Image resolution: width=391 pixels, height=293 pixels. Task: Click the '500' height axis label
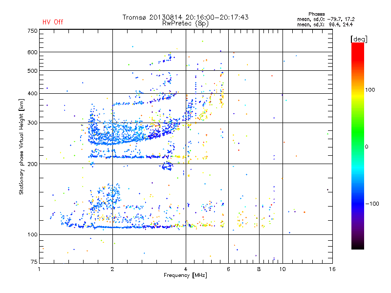(32, 71)
